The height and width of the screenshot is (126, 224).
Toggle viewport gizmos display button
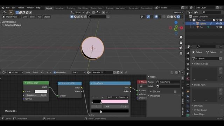(x=148, y=17)
